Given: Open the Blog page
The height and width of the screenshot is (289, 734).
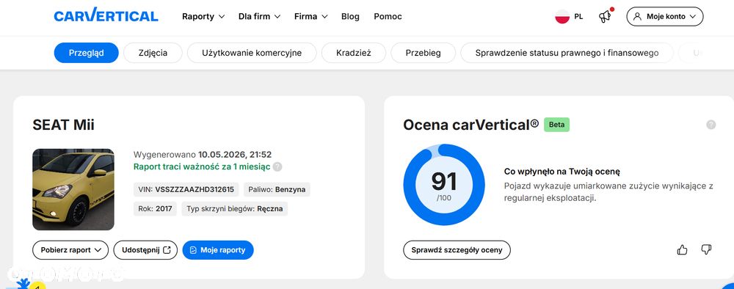Looking at the screenshot, I should coord(350,16).
